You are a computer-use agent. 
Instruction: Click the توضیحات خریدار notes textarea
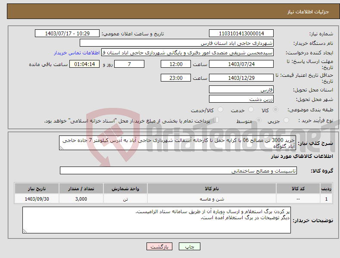pyautogui.click(x=156, y=220)
